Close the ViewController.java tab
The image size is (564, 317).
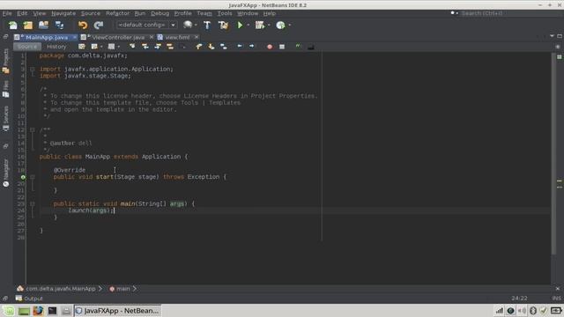pyautogui.click(x=152, y=37)
